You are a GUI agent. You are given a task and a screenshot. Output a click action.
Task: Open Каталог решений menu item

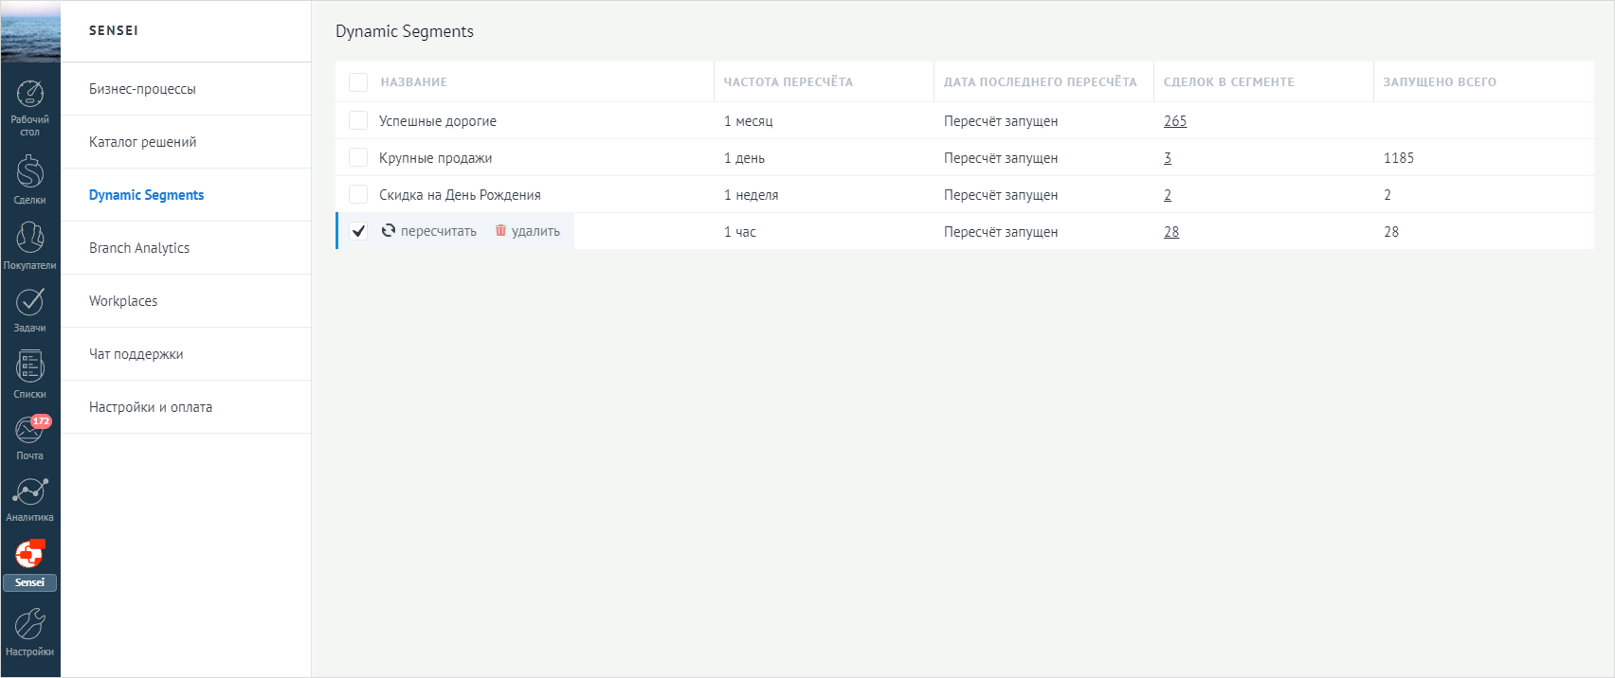click(186, 142)
